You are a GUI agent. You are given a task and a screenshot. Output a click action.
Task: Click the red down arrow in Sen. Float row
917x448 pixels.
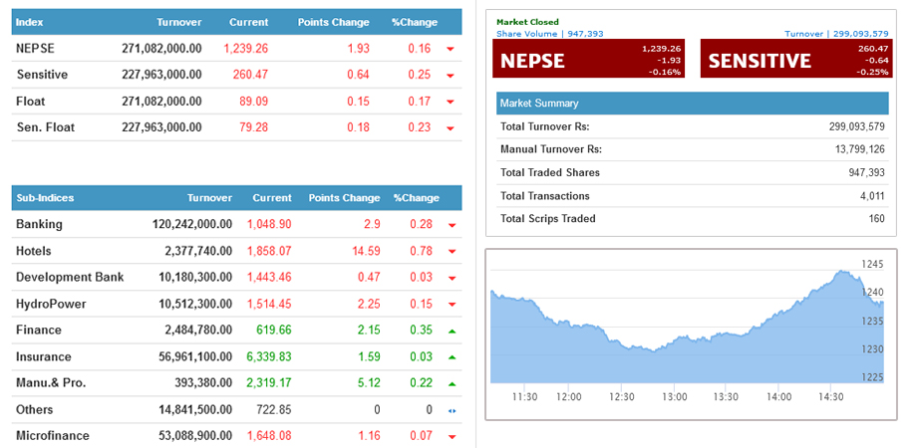tap(450, 128)
